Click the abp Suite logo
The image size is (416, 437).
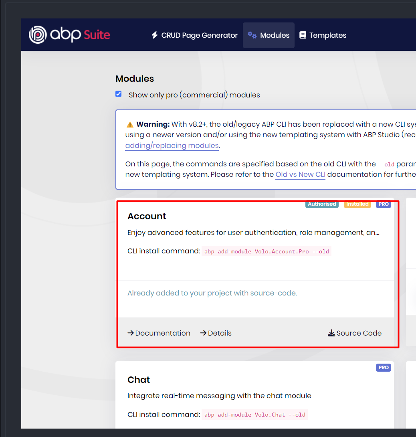click(x=69, y=35)
